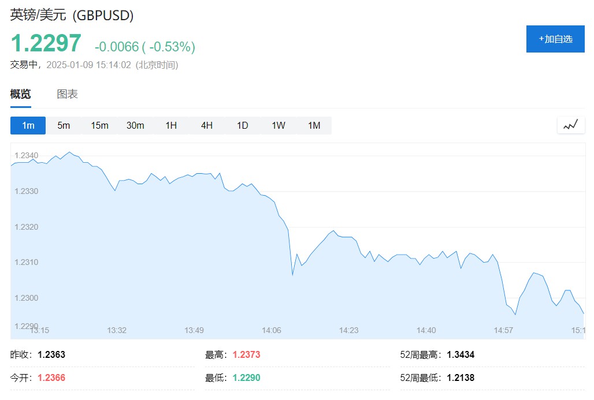The image size is (594, 400).
Task: Click the 昨收 value 1.2363
Action: click(51, 354)
